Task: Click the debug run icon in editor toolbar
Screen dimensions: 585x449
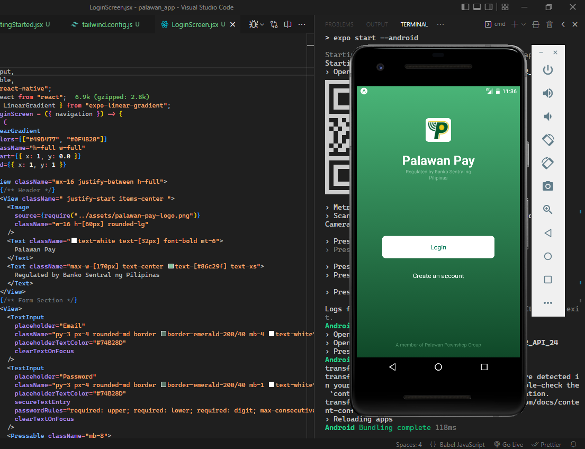Action: pos(254,24)
